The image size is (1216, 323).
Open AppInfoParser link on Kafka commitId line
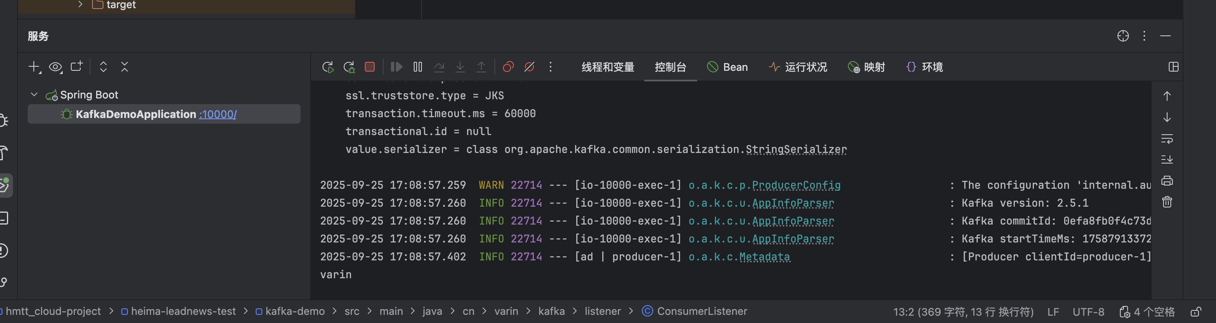point(793,221)
